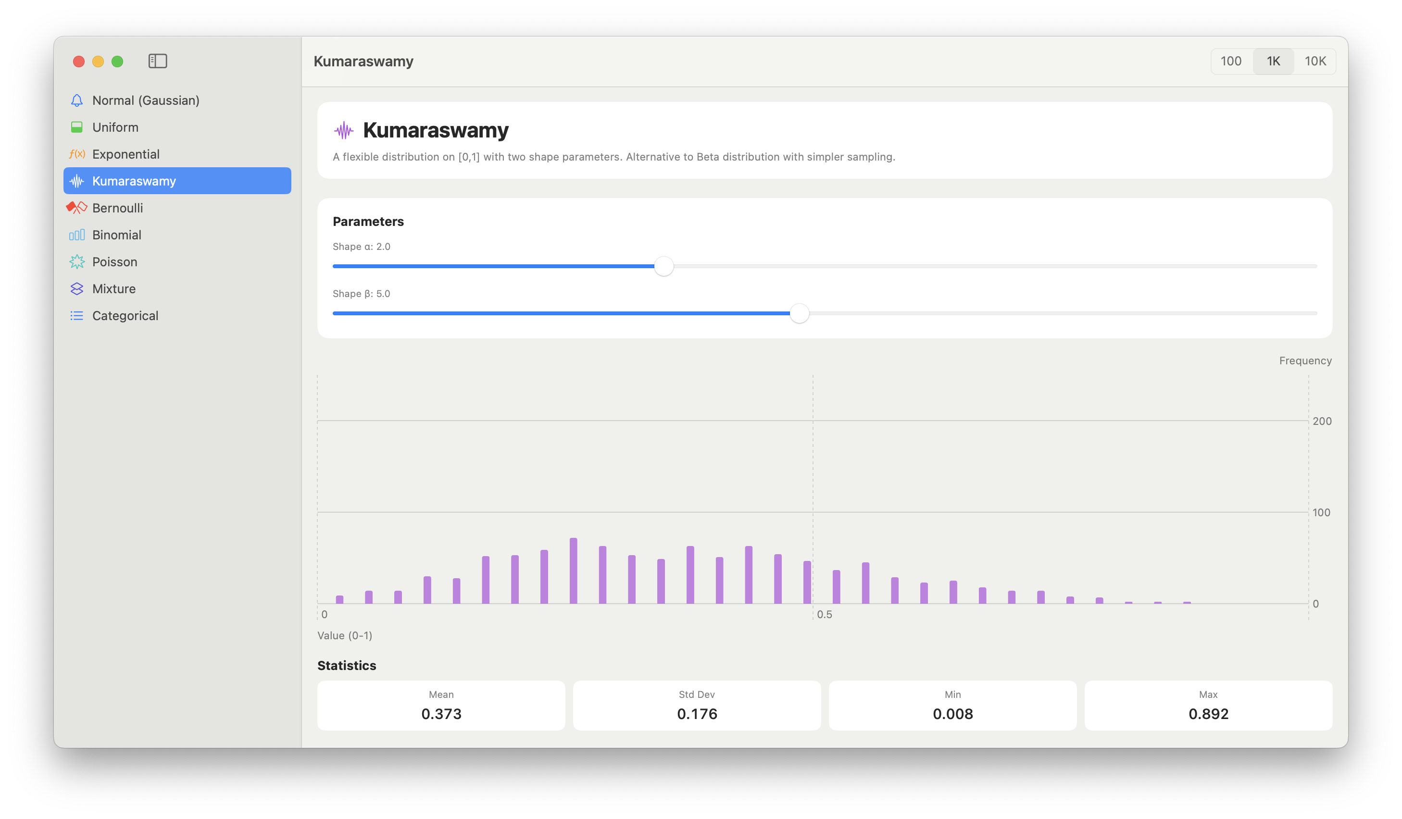Click the f(x) Exponential icon
The width and height of the screenshot is (1402, 819).
(77, 154)
